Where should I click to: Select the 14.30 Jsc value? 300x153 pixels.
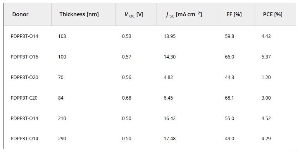pos(170,57)
